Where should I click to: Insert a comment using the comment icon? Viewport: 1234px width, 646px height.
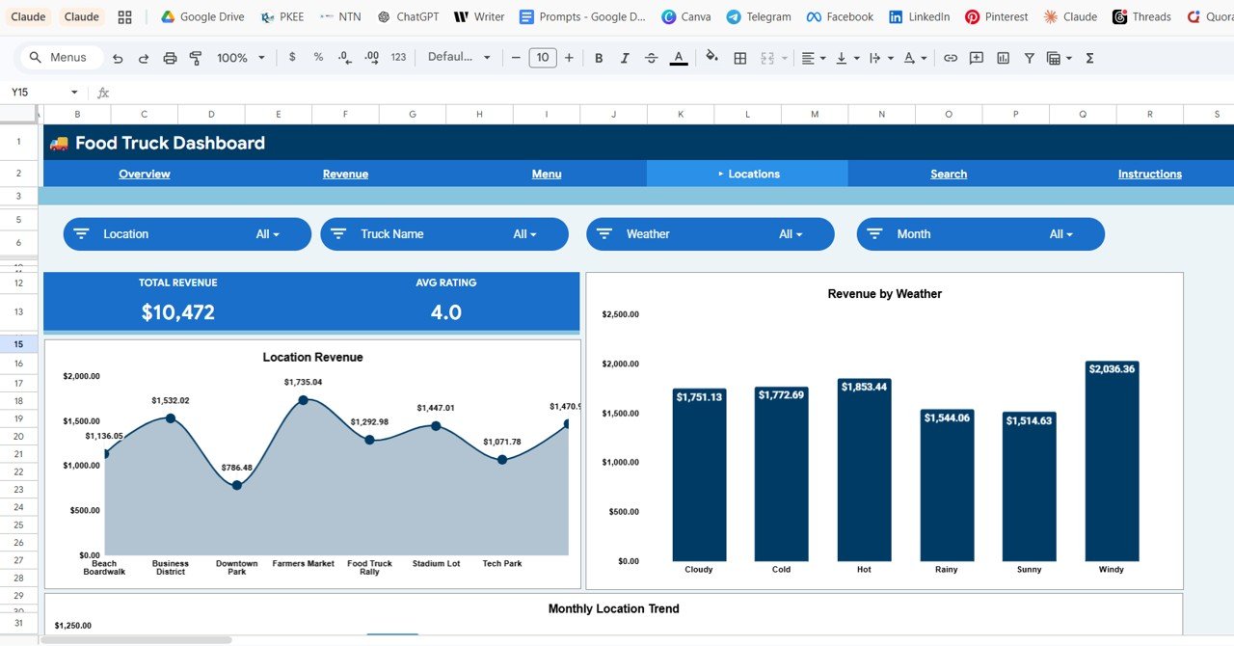(977, 58)
